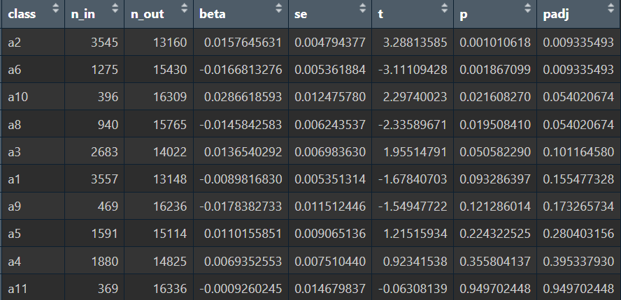
Task: Click the sort arrows for p column
Action: (x=528, y=11)
